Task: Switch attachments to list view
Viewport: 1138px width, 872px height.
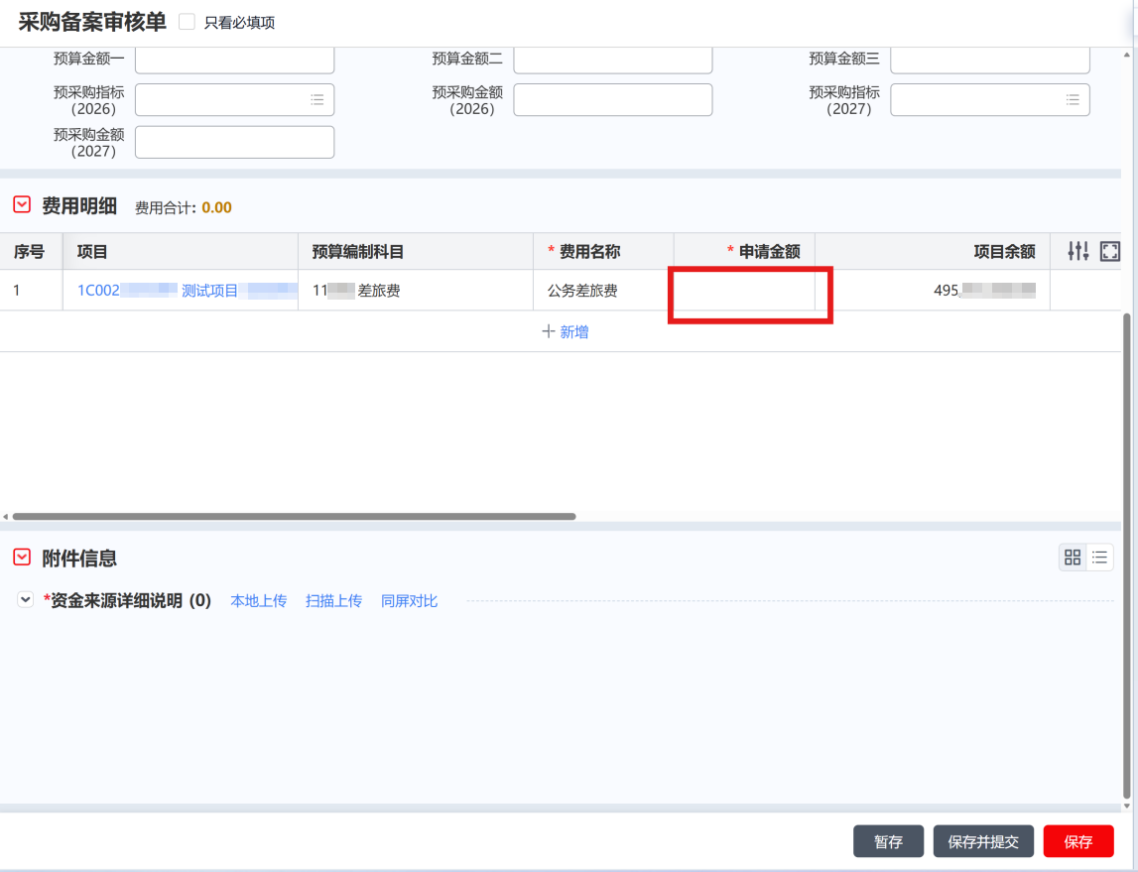Action: click(x=1100, y=558)
